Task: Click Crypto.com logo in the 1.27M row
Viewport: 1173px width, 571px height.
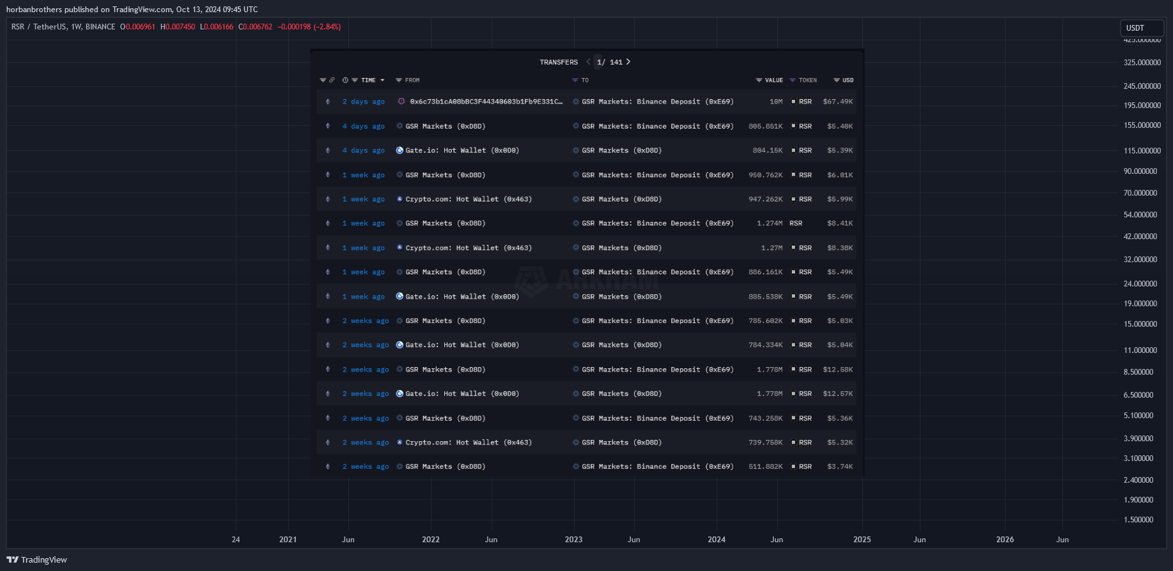Action: (x=400, y=248)
